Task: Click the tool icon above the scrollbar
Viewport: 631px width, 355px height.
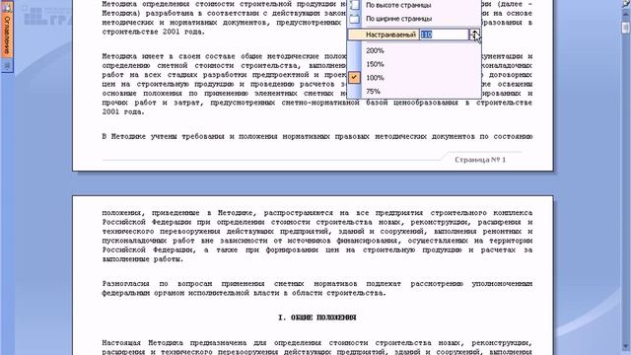Action: (x=626, y=3)
